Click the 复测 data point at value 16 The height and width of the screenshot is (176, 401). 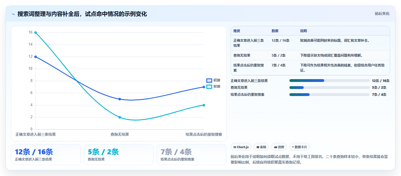[x=35, y=33]
